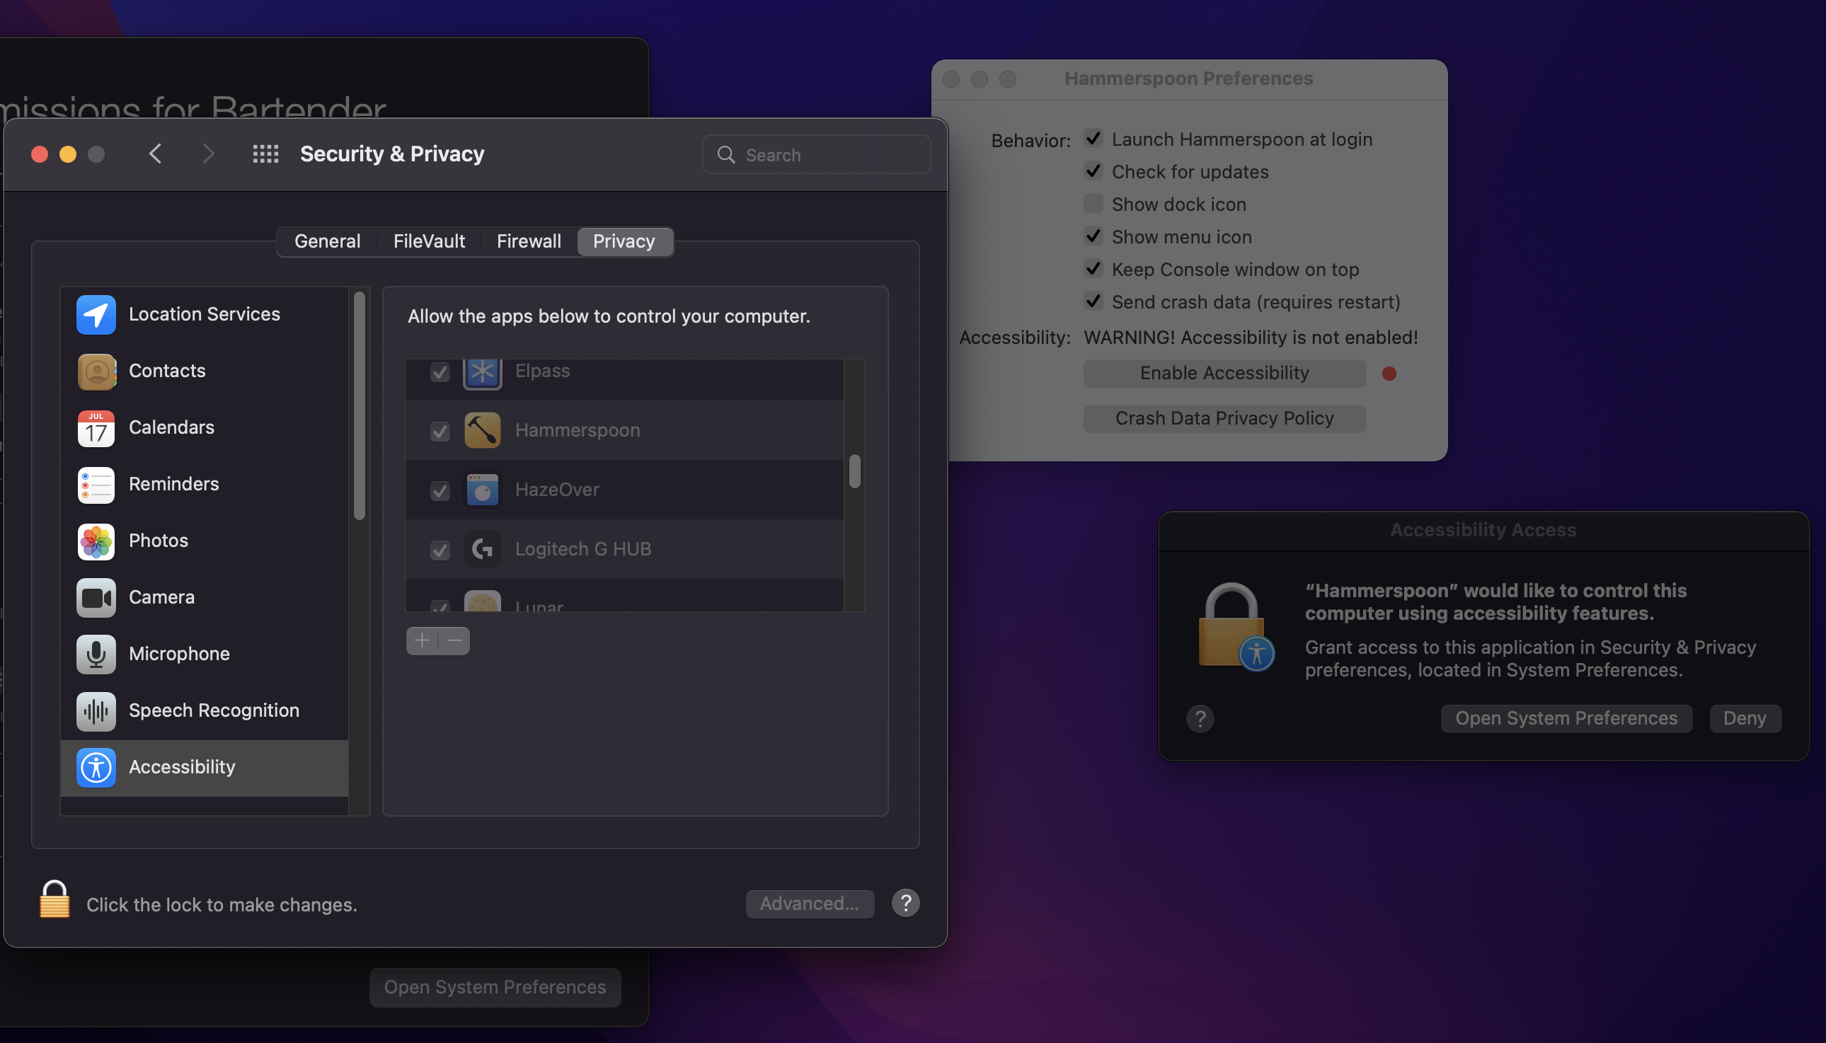Switch to the Firewall tab
1826x1043 pixels.
point(529,241)
